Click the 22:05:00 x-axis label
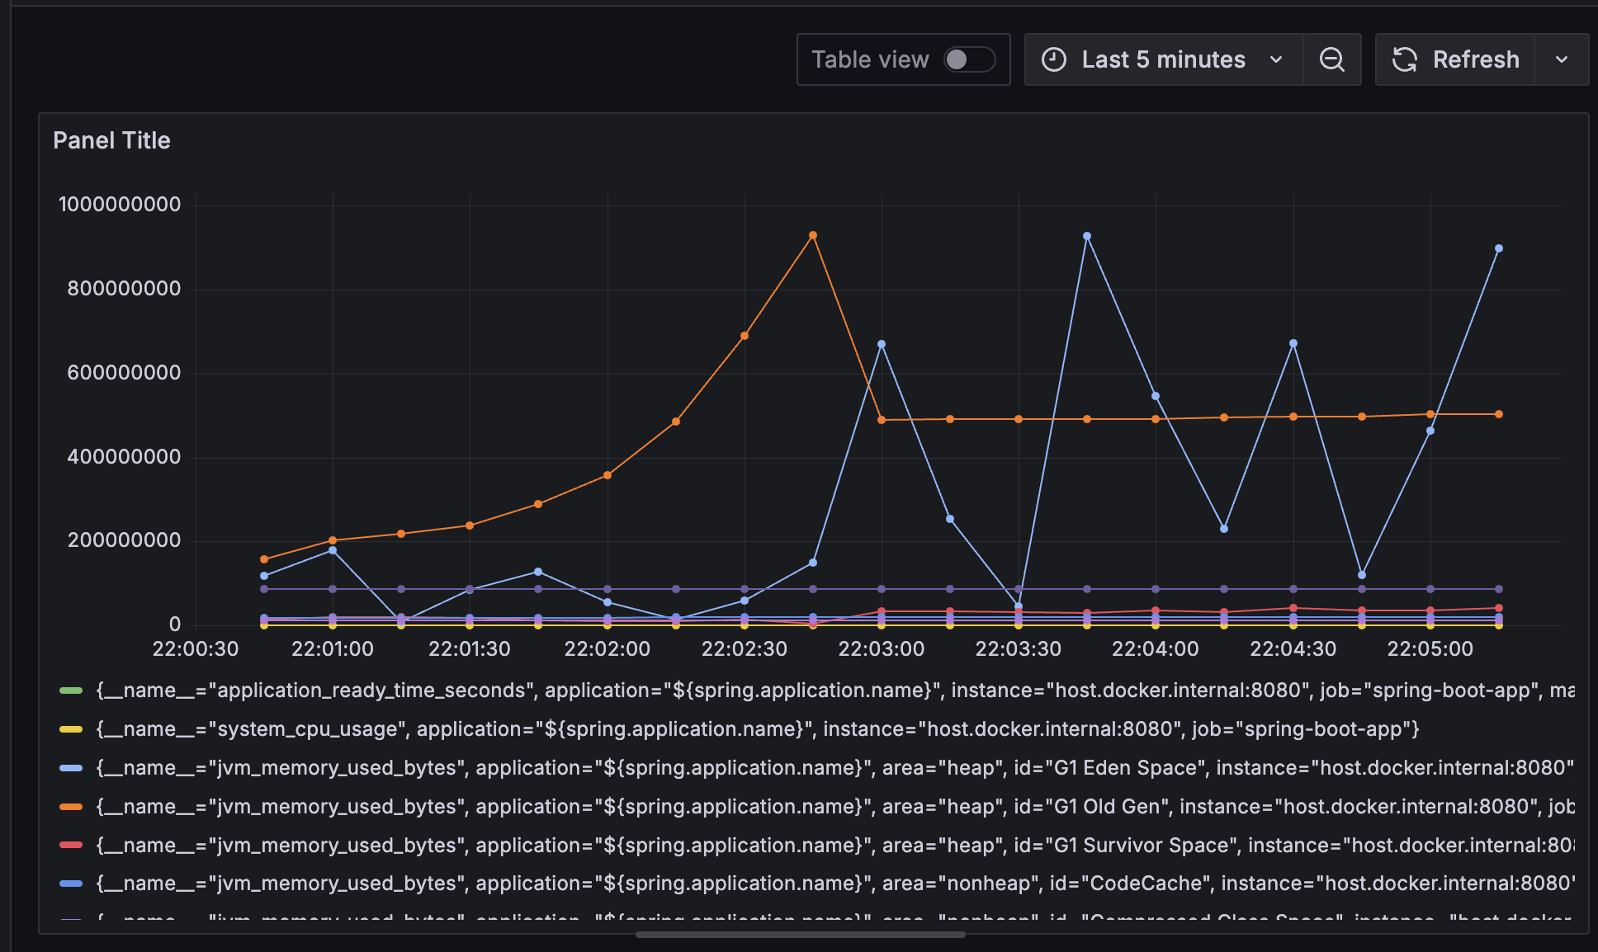Screen dimensions: 1598x952 pyautogui.click(x=1430, y=649)
